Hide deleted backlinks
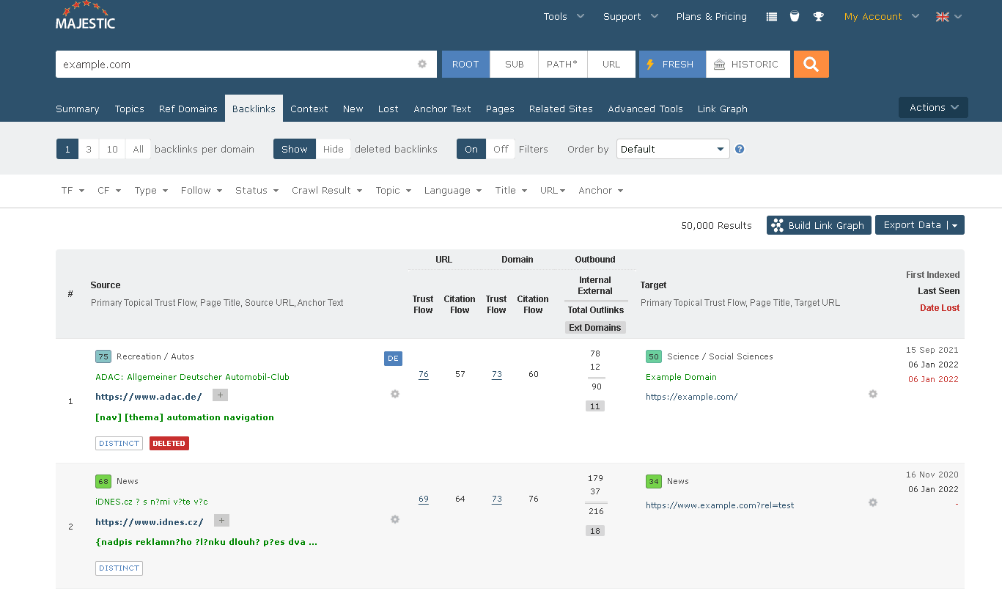1002x597 pixels. [x=334, y=149]
